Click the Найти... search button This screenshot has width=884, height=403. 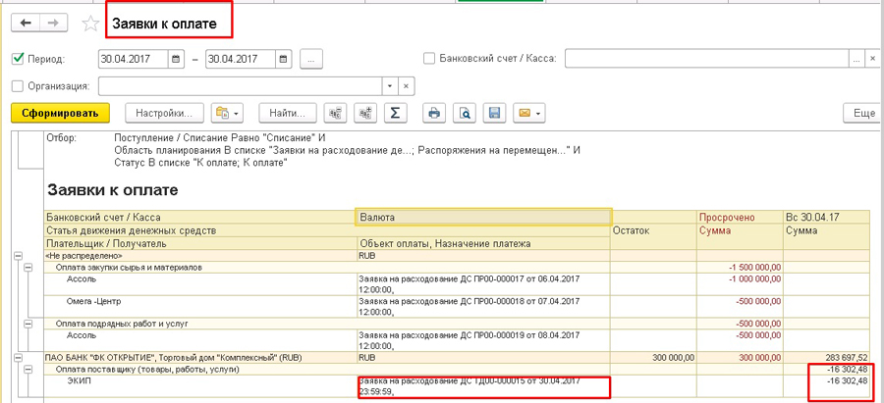coord(288,113)
